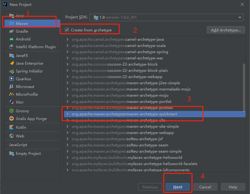The image size is (250, 194).
Task: Click the Micronaut mu icon
Action: pyautogui.click(x=12, y=87)
